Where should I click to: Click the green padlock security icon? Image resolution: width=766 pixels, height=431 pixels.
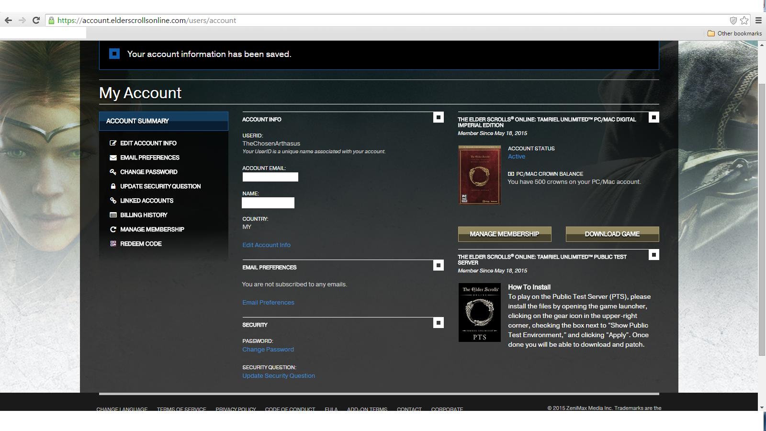[51, 20]
